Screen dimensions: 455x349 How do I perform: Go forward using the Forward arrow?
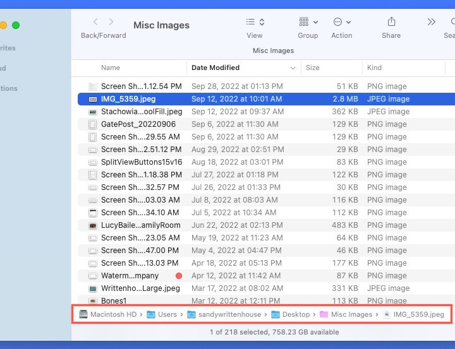111,21
